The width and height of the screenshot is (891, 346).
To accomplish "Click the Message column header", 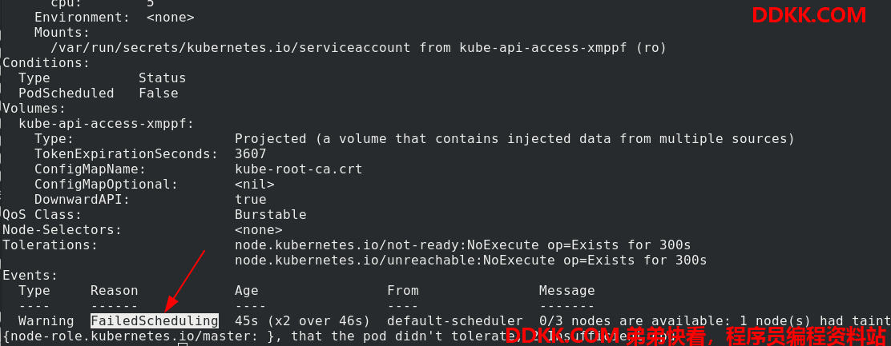I will coord(566,291).
